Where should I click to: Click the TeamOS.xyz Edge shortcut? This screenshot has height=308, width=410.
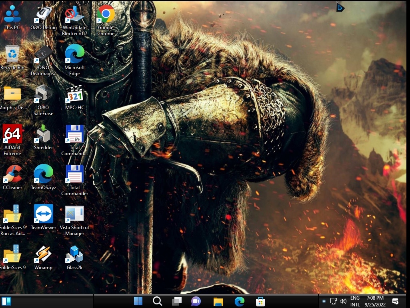[43, 174]
